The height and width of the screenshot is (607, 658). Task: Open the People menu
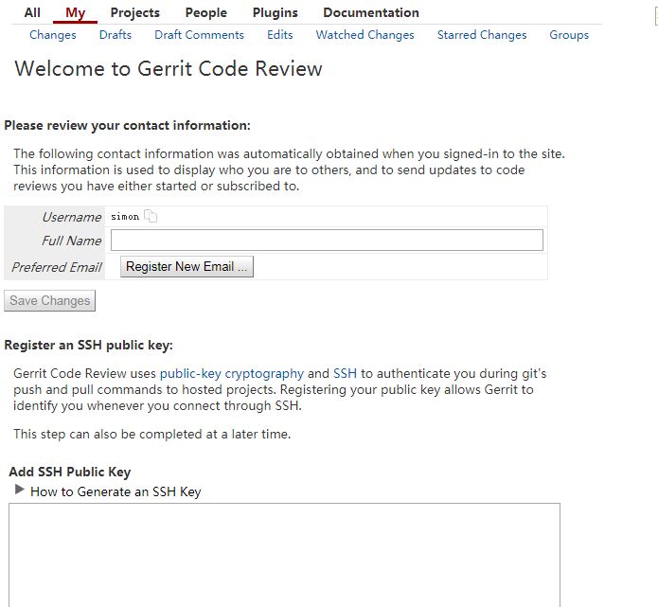(206, 12)
